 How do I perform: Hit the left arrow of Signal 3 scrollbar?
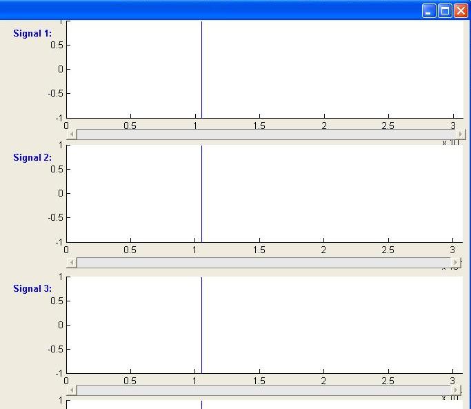71,390
